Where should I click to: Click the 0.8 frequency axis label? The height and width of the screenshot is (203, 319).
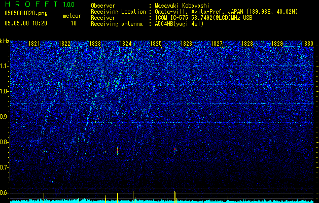[x=5, y=142]
